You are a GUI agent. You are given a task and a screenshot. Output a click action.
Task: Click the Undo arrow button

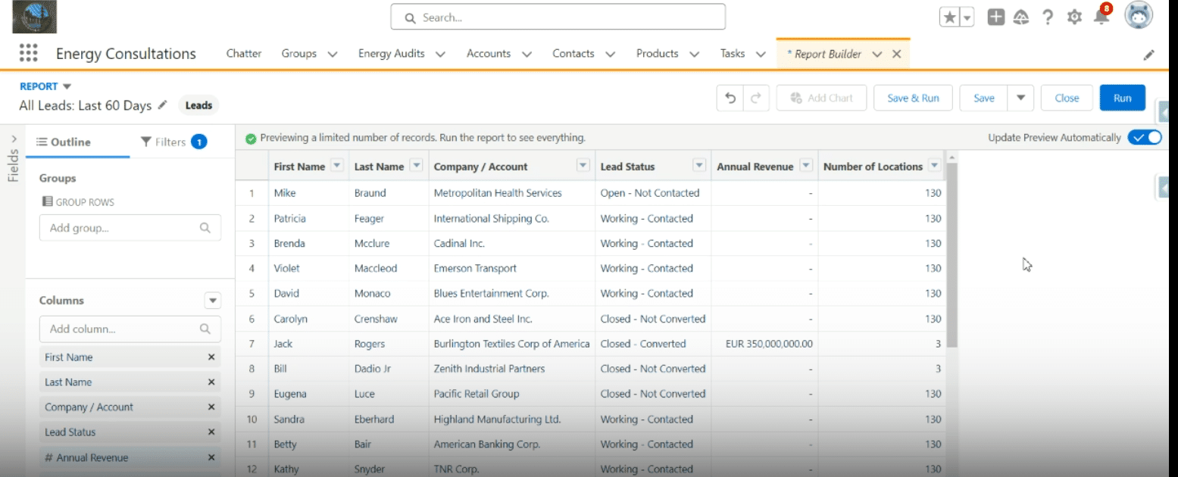[730, 98]
